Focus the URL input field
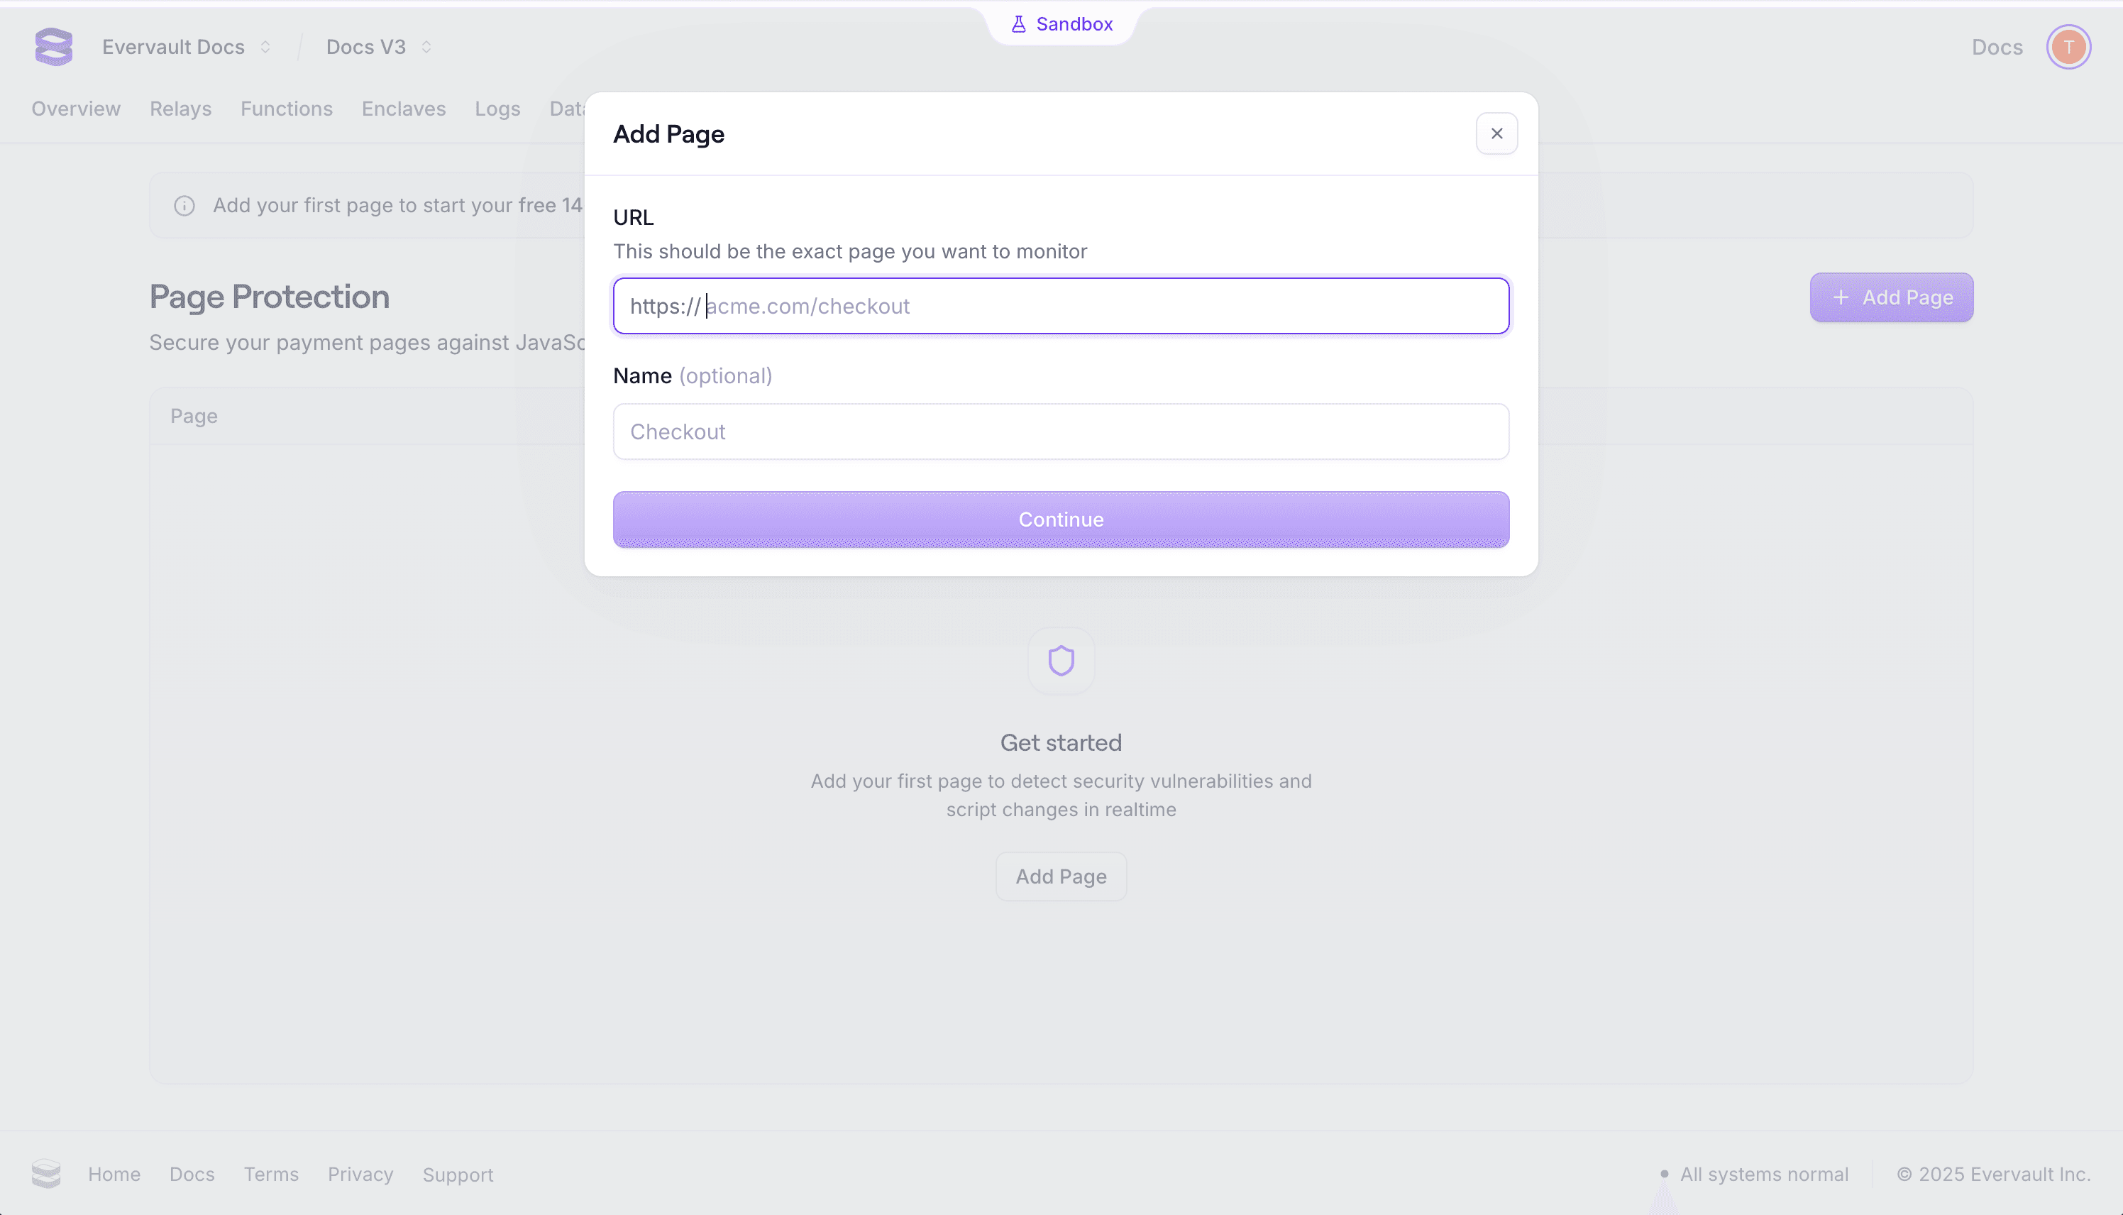The width and height of the screenshot is (2123, 1215). click(x=1060, y=305)
